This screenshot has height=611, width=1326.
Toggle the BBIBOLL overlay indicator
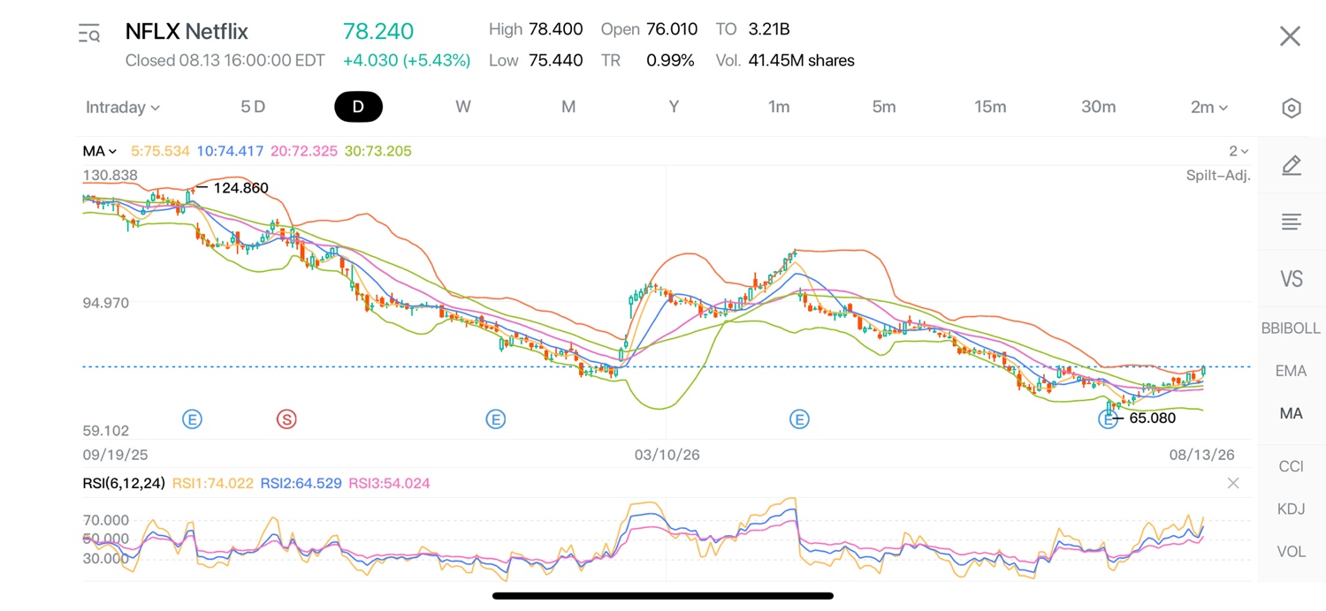[x=1291, y=328]
